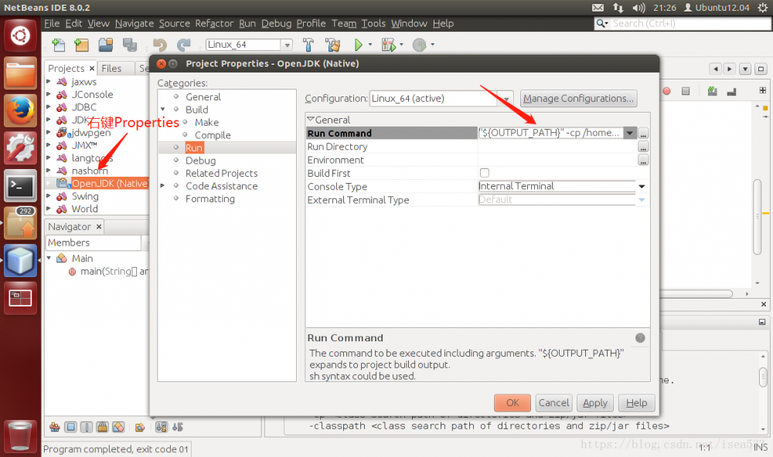Image resolution: width=773 pixels, height=457 pixels.
Task: Switch to the Files tab
Action: coord(113,68)
